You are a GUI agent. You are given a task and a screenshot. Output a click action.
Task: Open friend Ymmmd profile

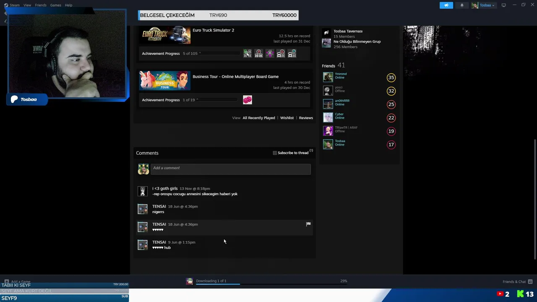point(341,74)
